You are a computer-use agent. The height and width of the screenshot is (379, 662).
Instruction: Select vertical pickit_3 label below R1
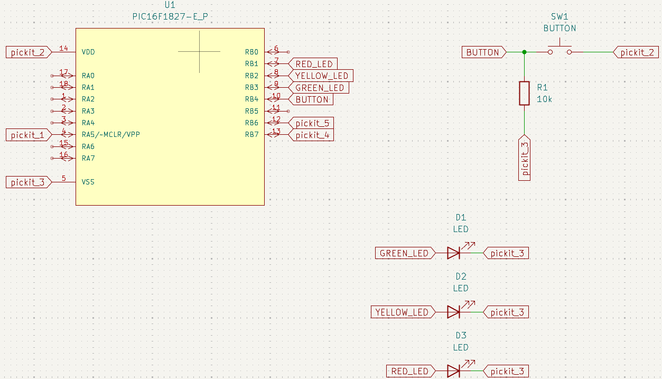tap(525, 158)
